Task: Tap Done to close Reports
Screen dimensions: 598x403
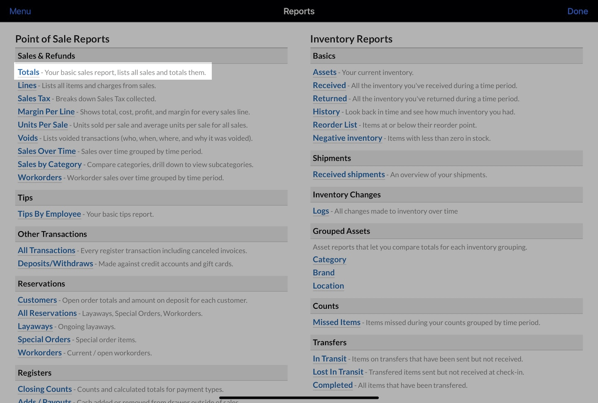Action: point(577,11)
